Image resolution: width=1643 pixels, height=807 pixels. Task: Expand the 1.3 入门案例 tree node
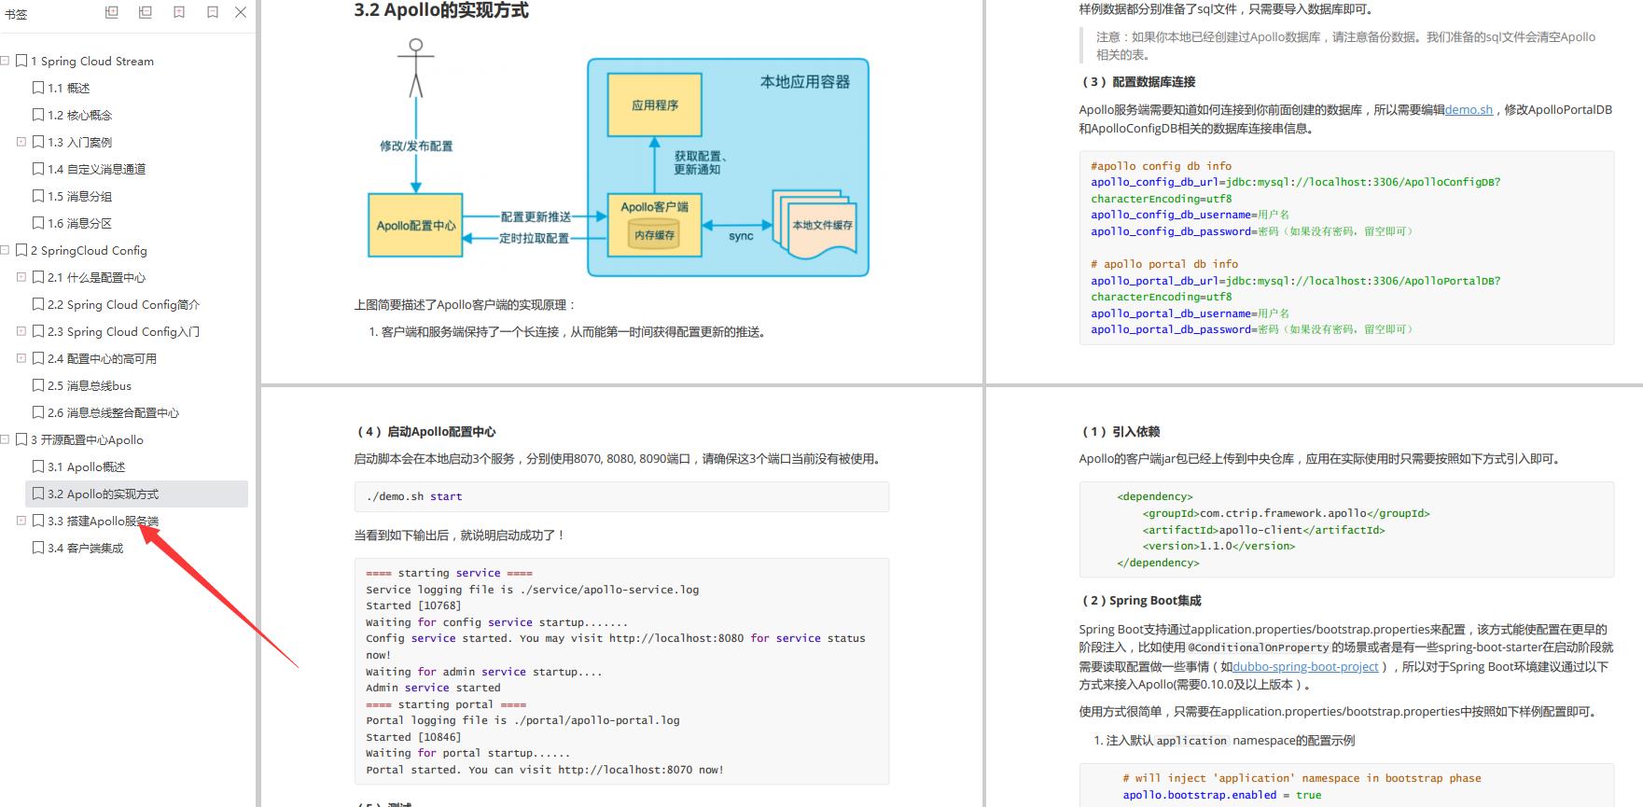coord(21,142)
